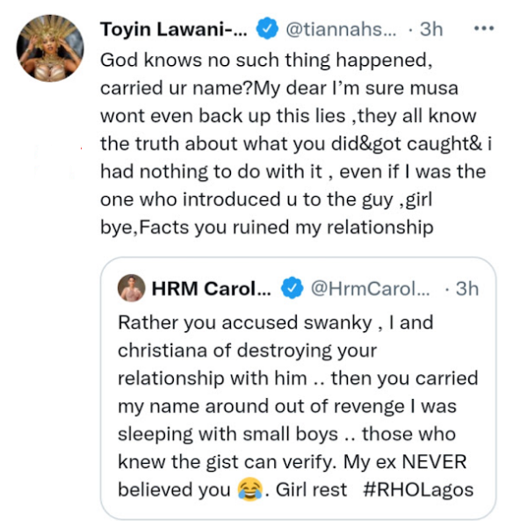The height and width of the screenshot is (521, 506).
Task: Click HRM Carol's blue verified badge
Action: click(293, 288)
